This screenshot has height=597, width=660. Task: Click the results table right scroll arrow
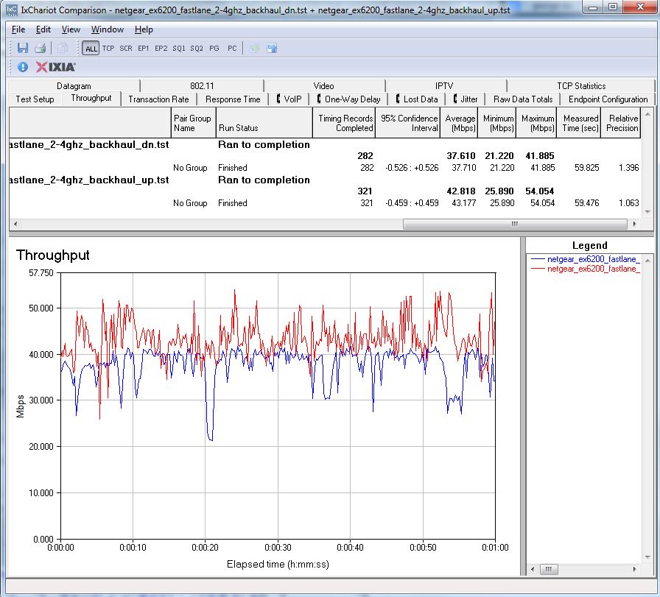[x=634, y=224]
